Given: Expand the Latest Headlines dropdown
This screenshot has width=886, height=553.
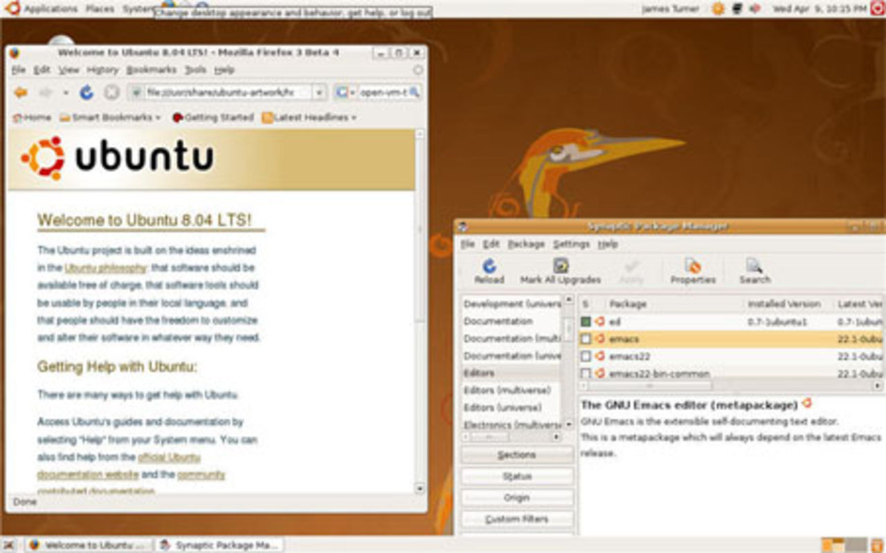Looking at the screenshot, I should coord(354,118).
